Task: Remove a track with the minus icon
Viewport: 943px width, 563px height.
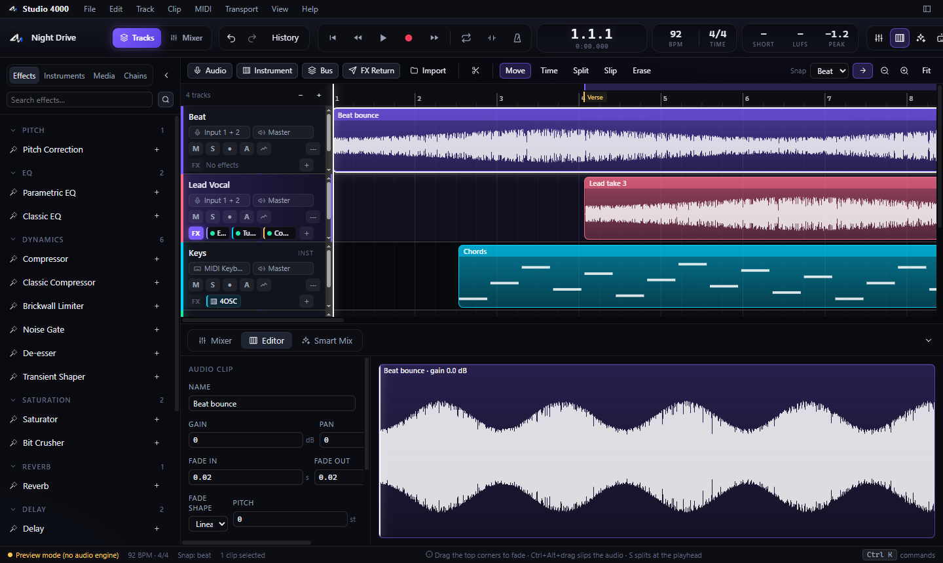Action: tap(301, 96)
